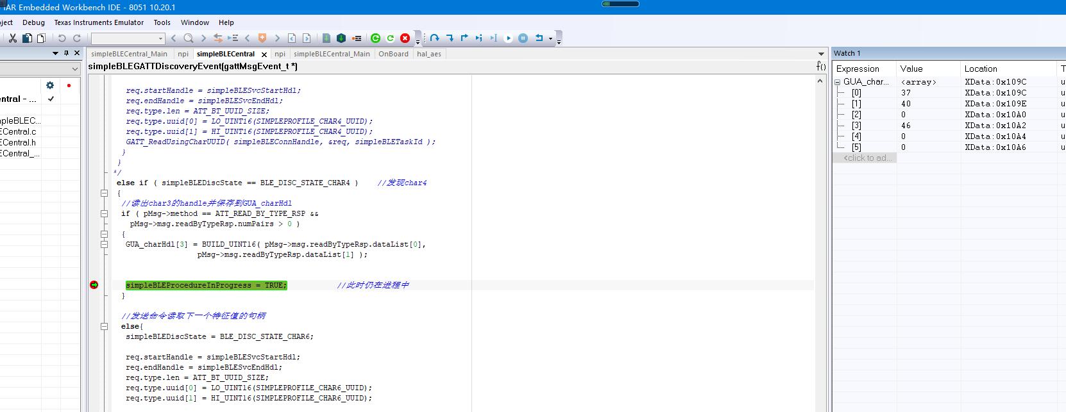Viewport: 1066px width, 412px height.
Task: Click the click to add watch field
Action: [866, 158]
